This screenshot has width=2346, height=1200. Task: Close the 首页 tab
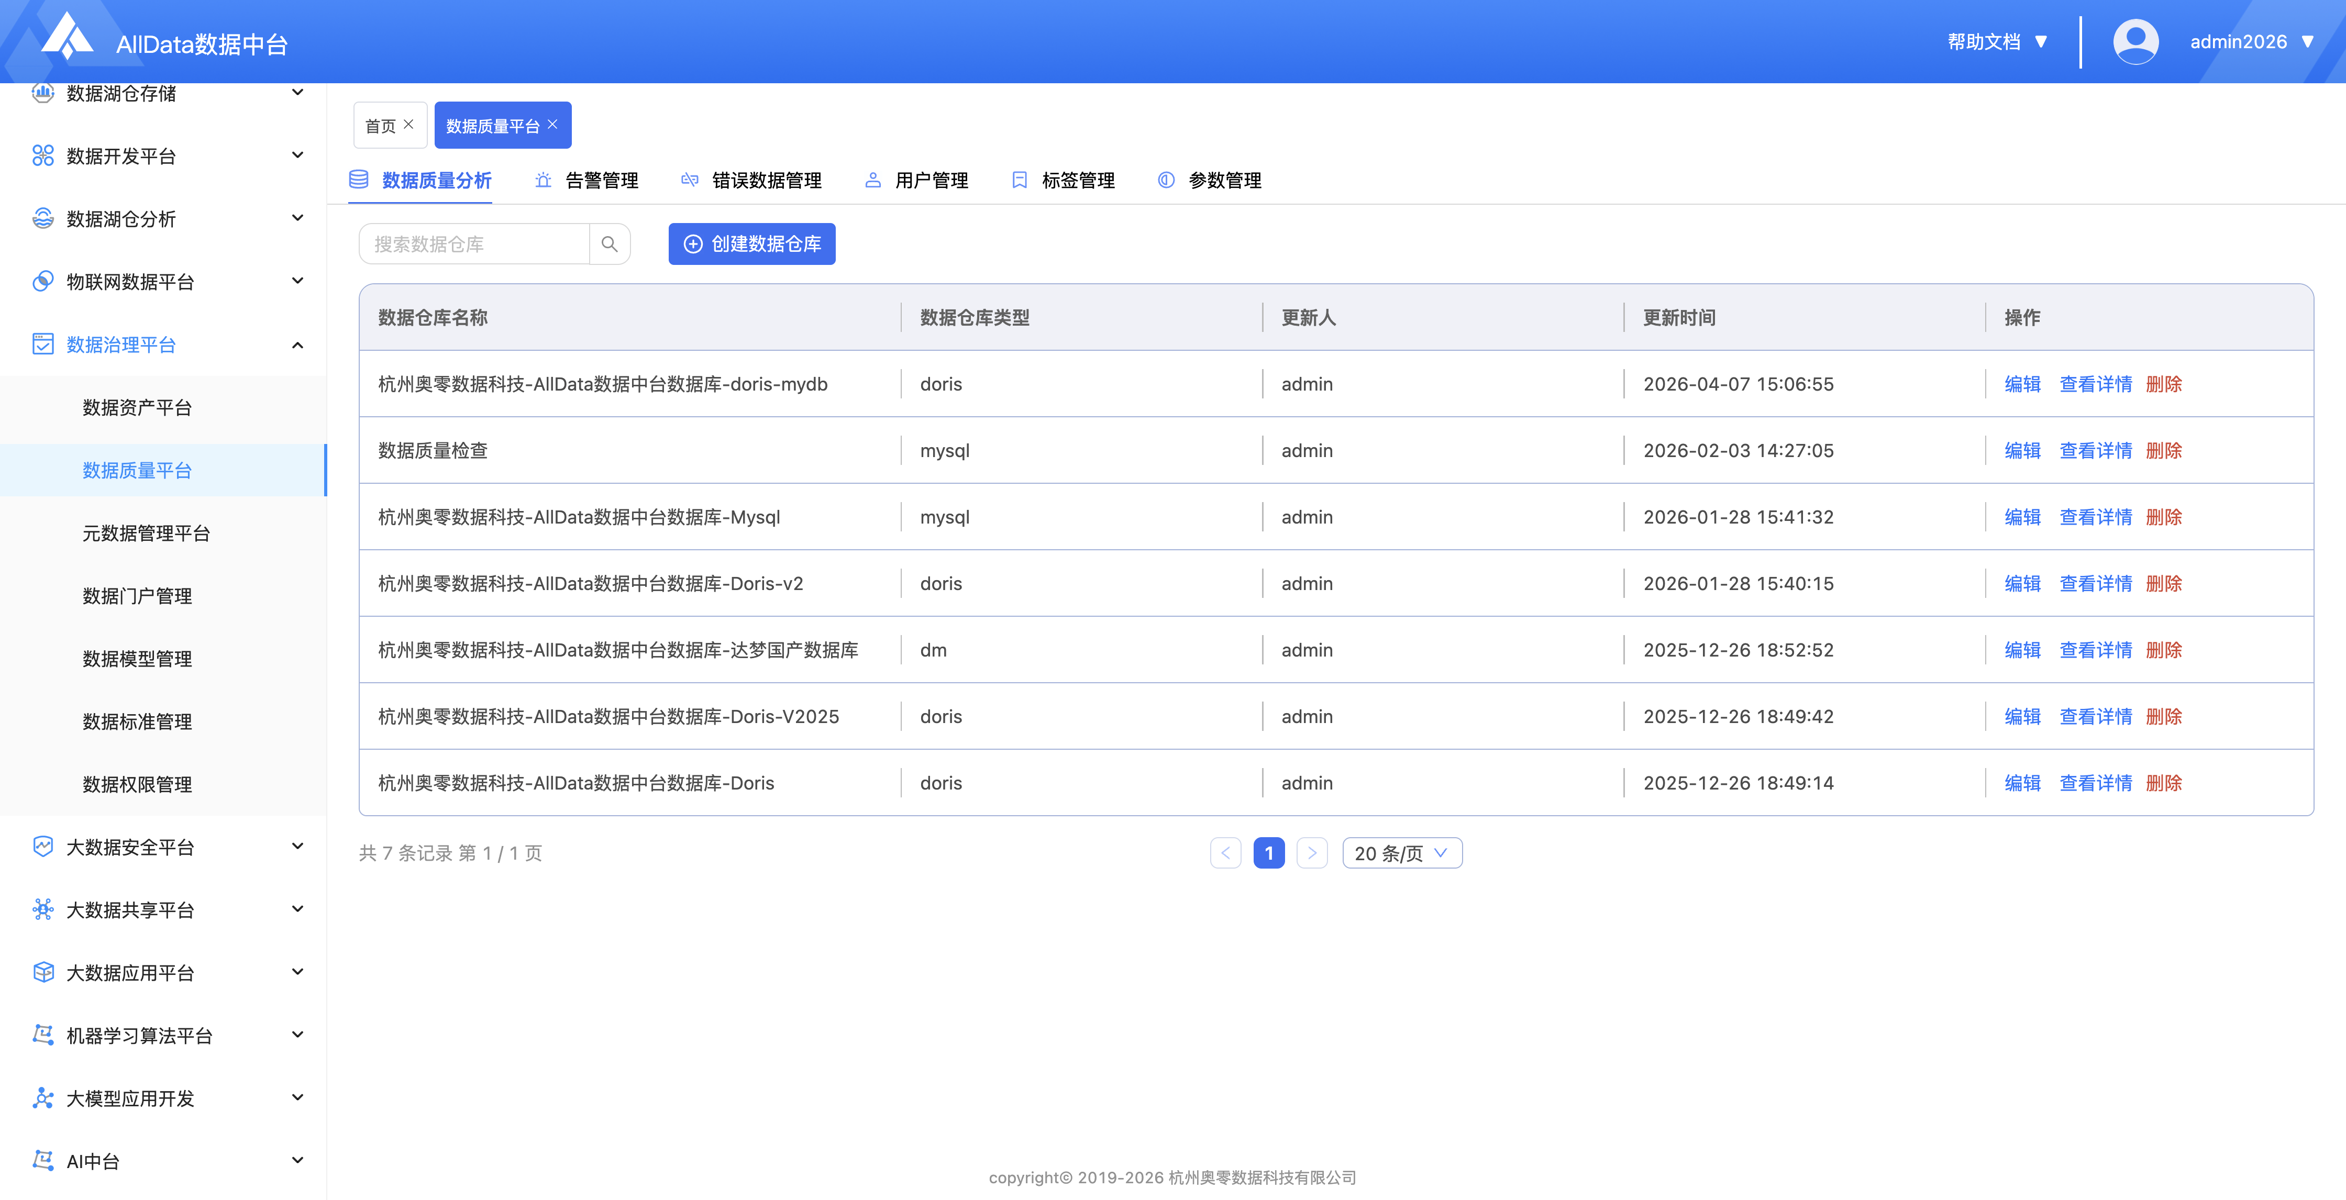[x=409, y=125]
